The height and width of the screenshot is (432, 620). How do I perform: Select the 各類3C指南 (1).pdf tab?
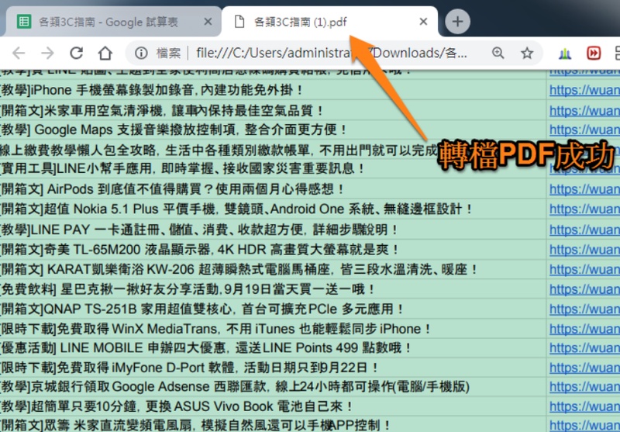pos(330,22)
